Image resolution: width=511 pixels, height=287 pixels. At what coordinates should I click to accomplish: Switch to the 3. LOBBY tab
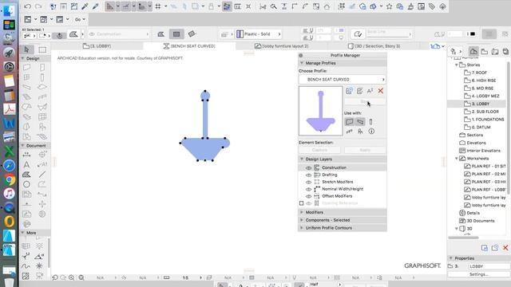(97, 46)
